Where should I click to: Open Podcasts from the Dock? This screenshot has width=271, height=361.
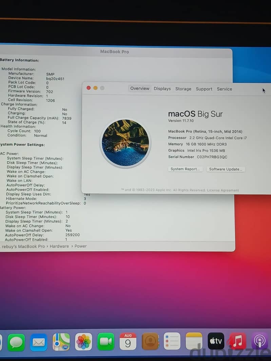click(260, 341)
